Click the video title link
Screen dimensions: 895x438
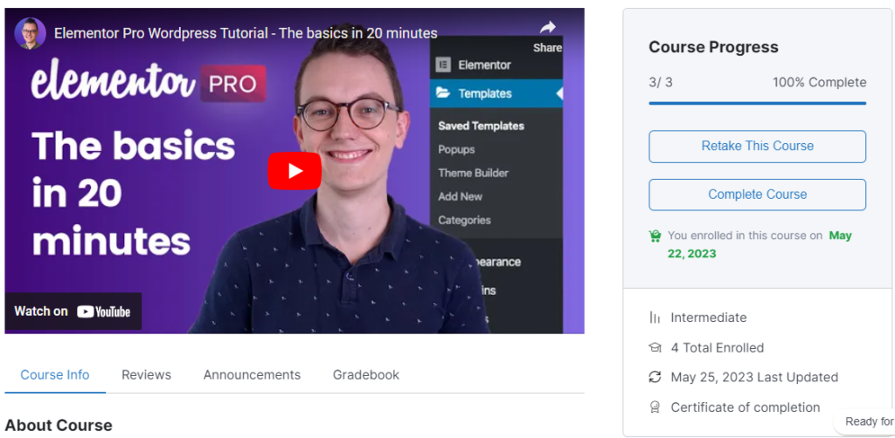click(246, 33)
